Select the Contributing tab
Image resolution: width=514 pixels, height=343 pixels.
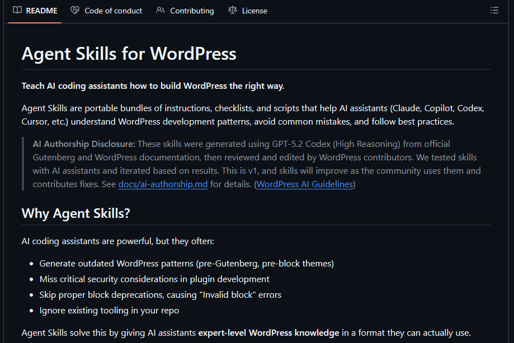192,11
